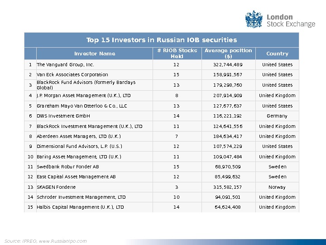The image size is (326, 245).
Task: Click stocks held value 3 for SKAGEN Fondene
Action: click(177, 187)
